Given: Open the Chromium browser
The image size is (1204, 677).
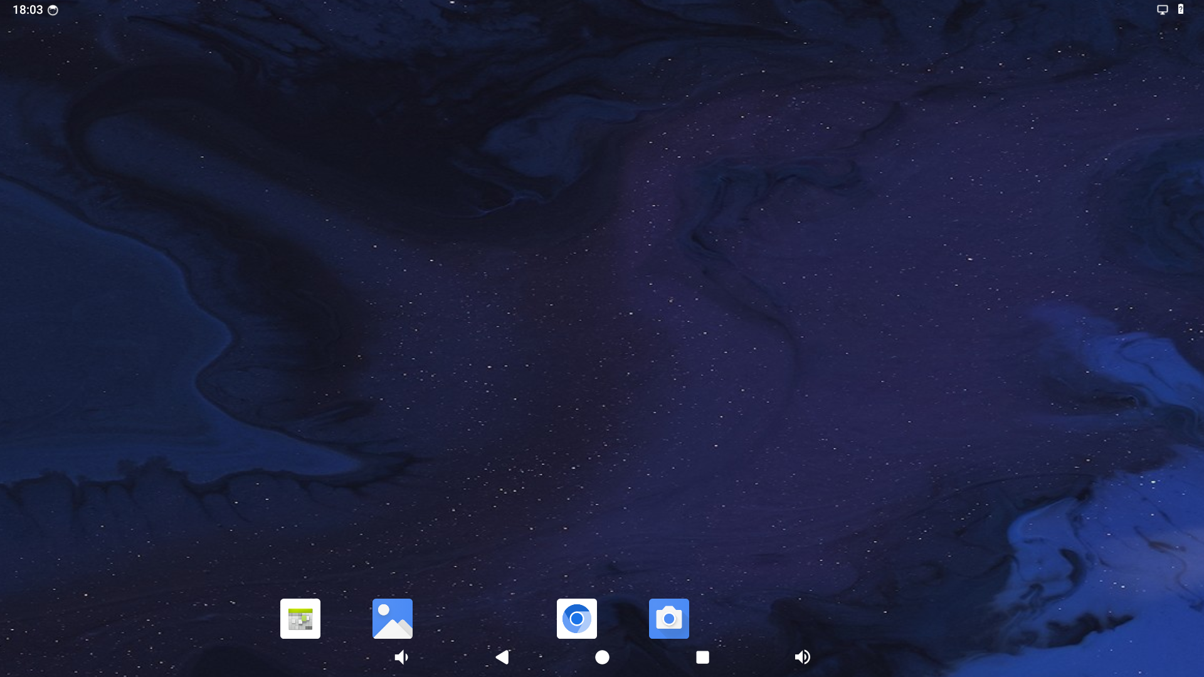Looking at the screenshot, I should tap(576, 618).
